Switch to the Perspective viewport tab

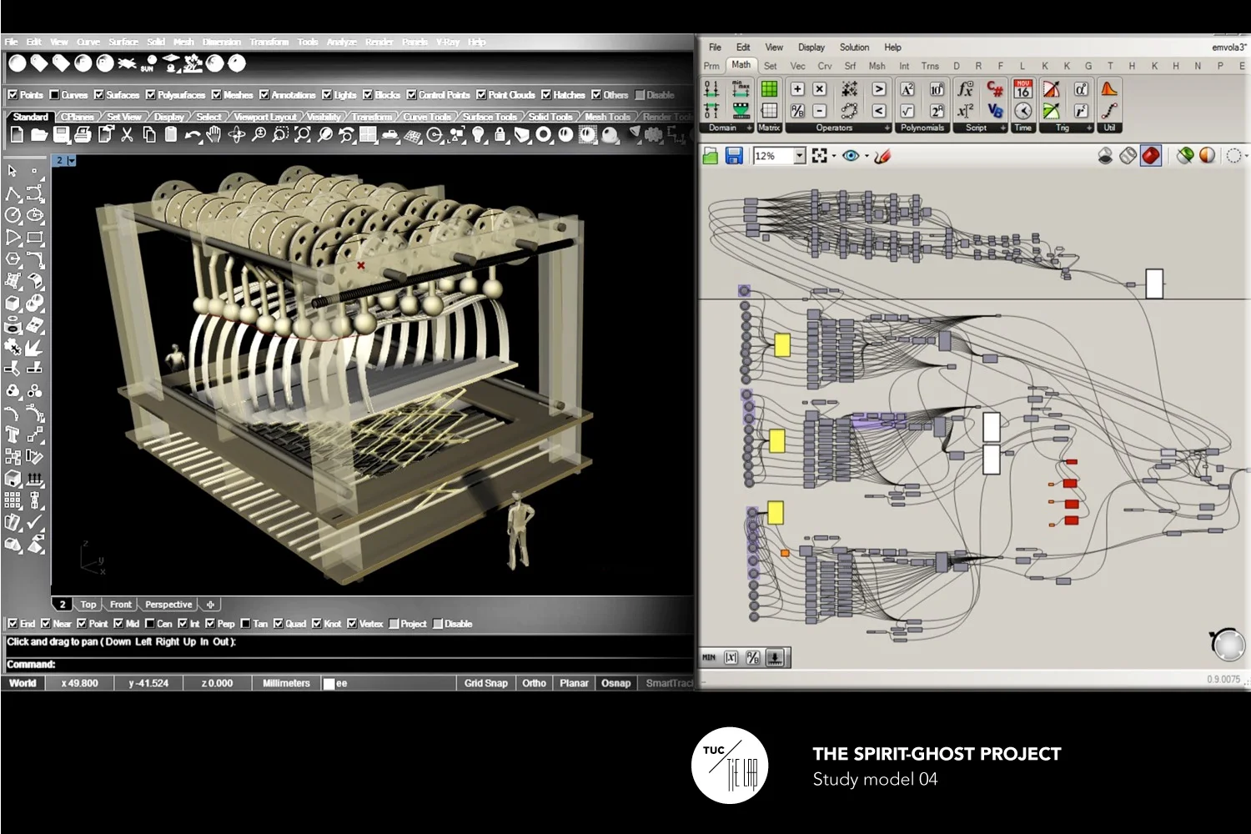pyautogui.click(x=168, y=605)
